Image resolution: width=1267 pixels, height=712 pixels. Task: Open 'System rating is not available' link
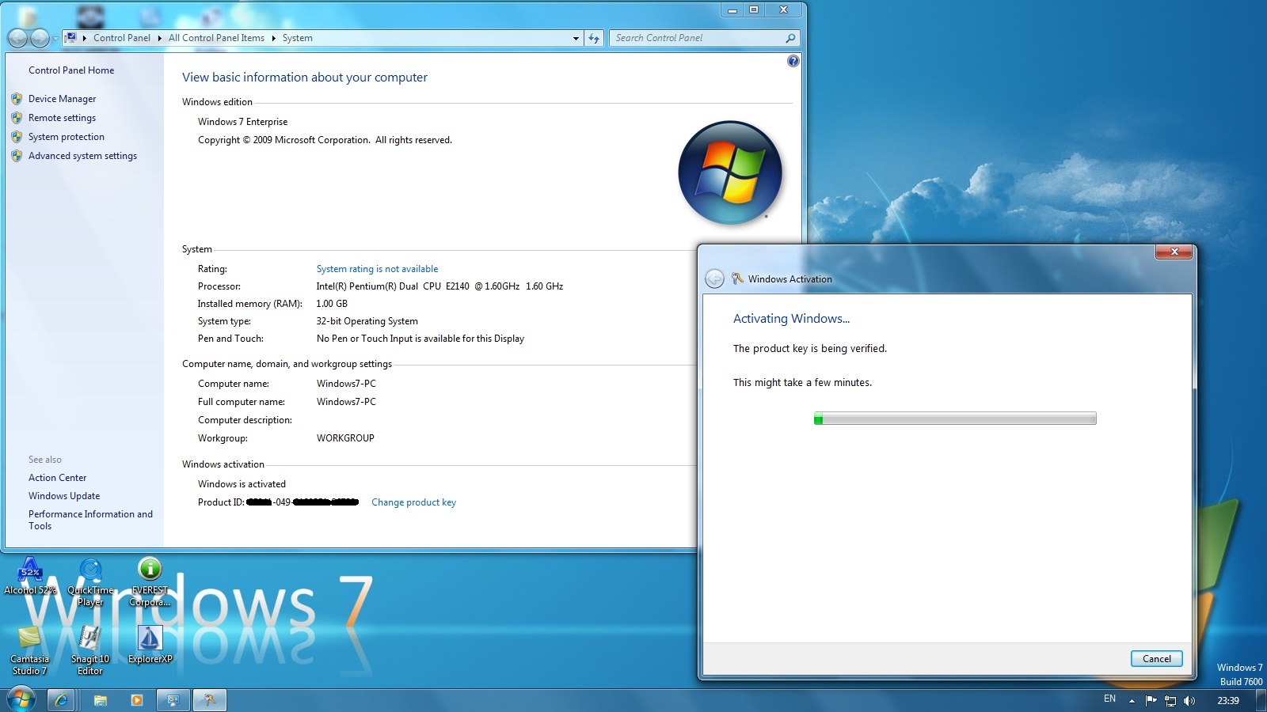point(377,269)
